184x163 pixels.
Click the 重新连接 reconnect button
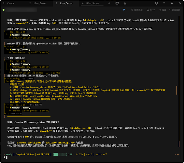[137, 10]
